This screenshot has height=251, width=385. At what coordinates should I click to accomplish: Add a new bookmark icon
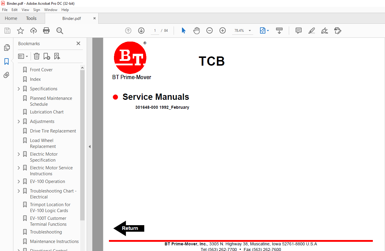coord(47,56)
